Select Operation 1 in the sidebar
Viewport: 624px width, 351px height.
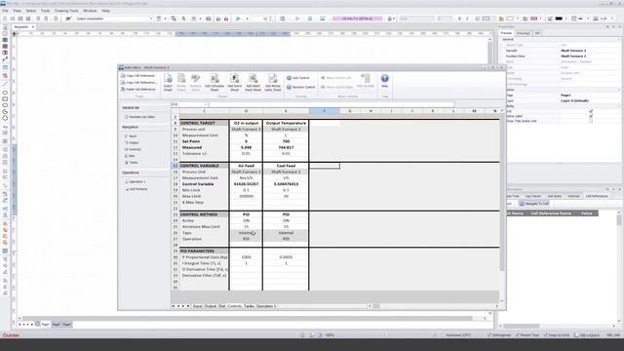pos(136,181)
